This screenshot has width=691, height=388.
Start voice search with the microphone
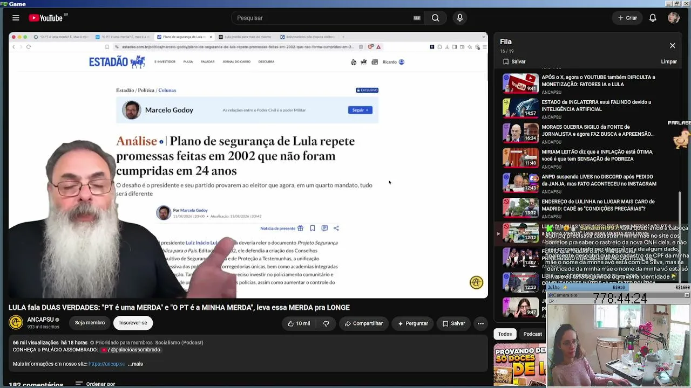click(460, 18)
